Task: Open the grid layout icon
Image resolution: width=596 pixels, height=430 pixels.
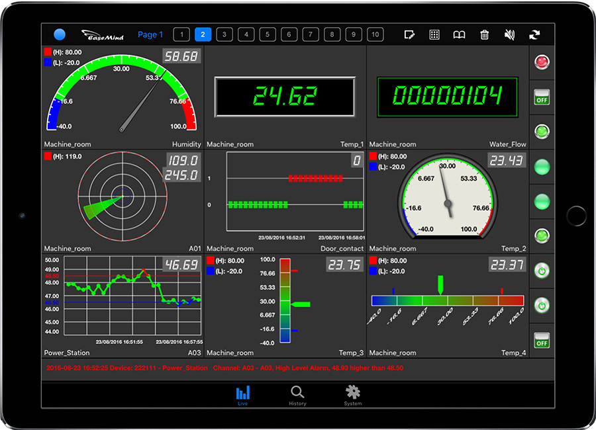Action: [x=434, y=35]
